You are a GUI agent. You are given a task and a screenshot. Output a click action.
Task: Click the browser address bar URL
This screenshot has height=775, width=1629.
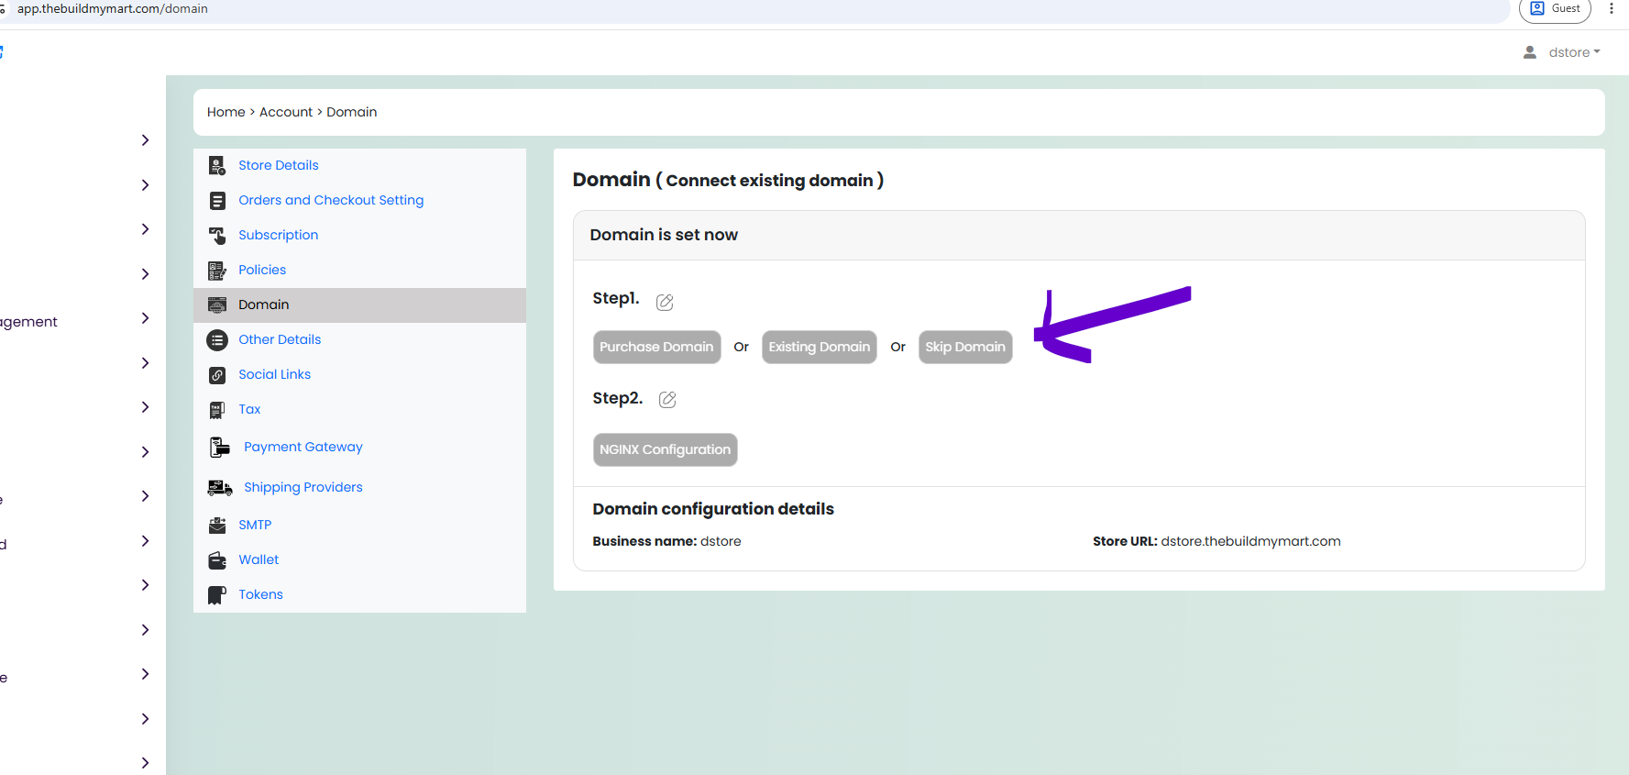(113, 8)
